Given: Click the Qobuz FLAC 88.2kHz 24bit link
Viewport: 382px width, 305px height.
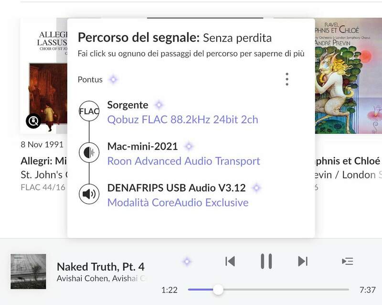Looking at the screenshot, I should (x=182, y=120).
